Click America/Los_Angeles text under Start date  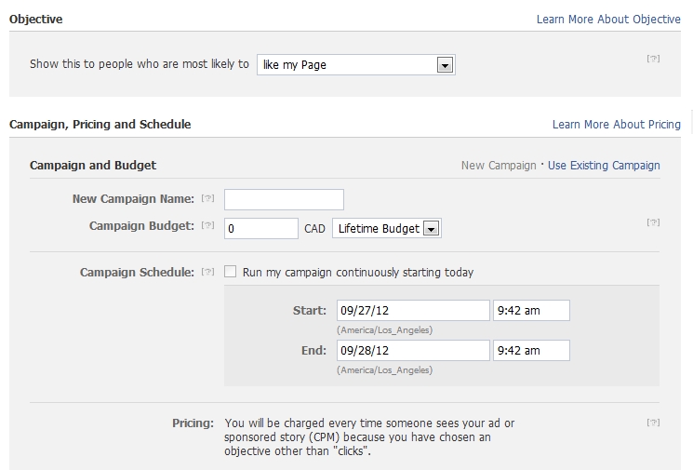[384, 329]
